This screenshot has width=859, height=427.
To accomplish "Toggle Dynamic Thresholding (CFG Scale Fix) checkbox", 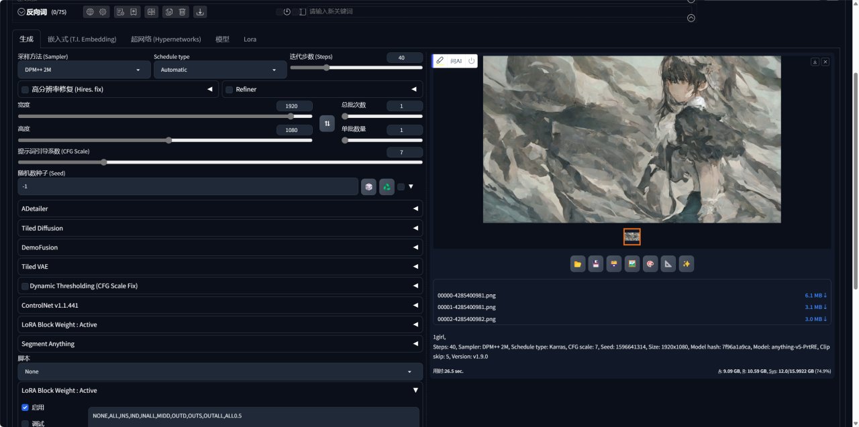I will pos(26,286).
